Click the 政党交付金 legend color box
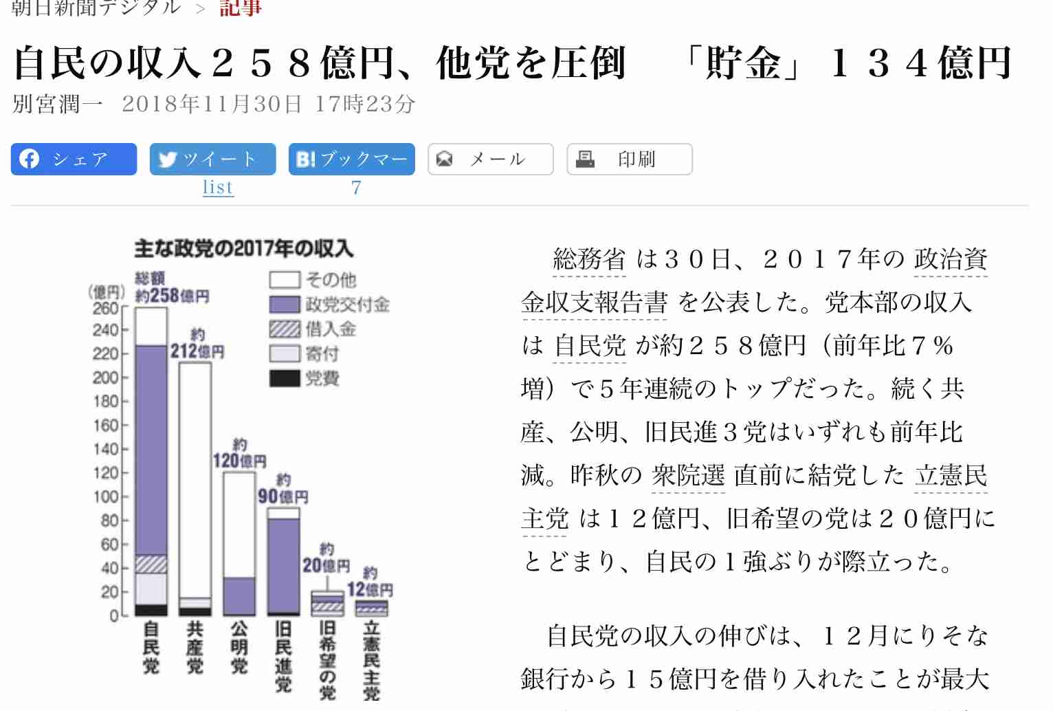 (285, 304)
